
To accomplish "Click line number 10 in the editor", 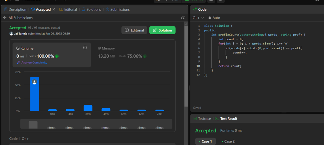I will click(198, 66).
